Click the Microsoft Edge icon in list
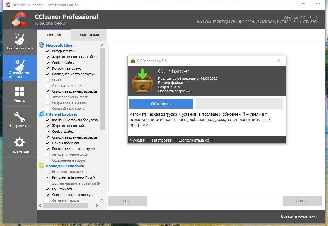This screenshot has height=226, width=328. pos(41,45)
